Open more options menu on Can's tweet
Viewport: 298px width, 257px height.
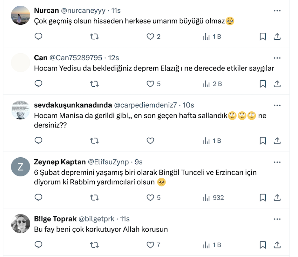tap(277, 58)
